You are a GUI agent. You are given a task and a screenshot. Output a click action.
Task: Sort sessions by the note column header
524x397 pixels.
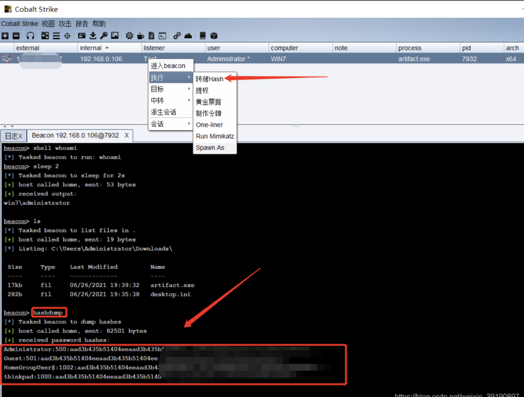pos(364,48)
